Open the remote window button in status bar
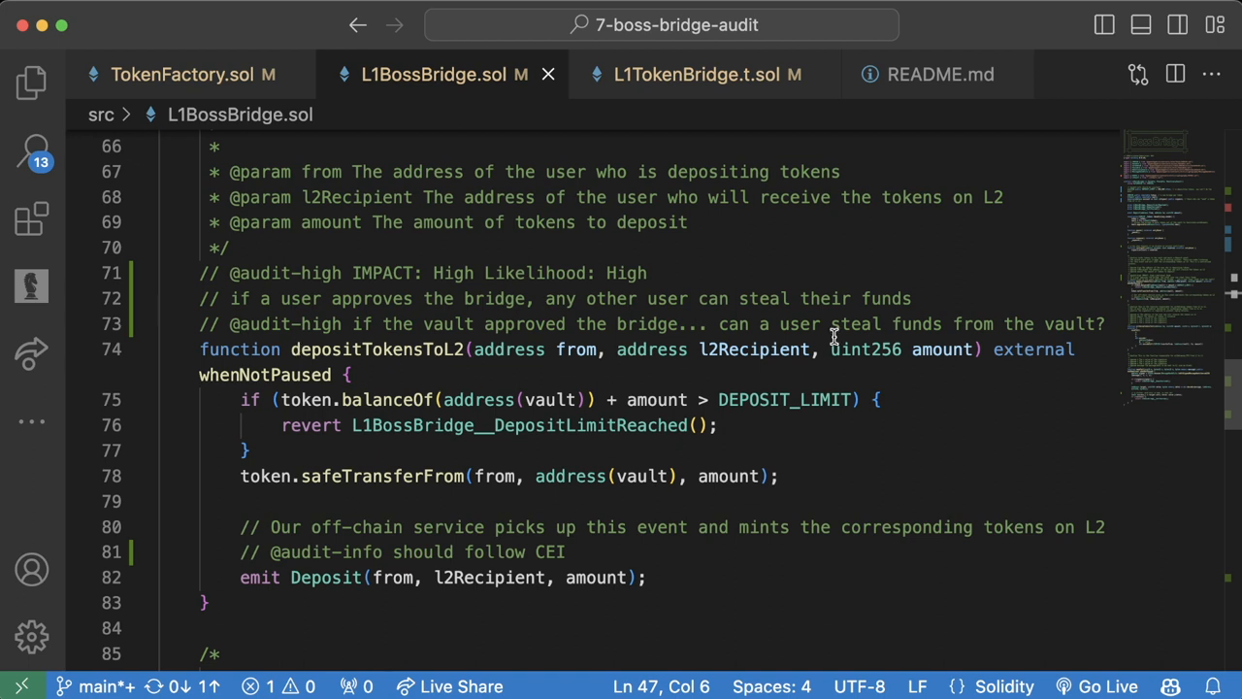Viewport: 1242px width, 699px height. coord(21,686)
